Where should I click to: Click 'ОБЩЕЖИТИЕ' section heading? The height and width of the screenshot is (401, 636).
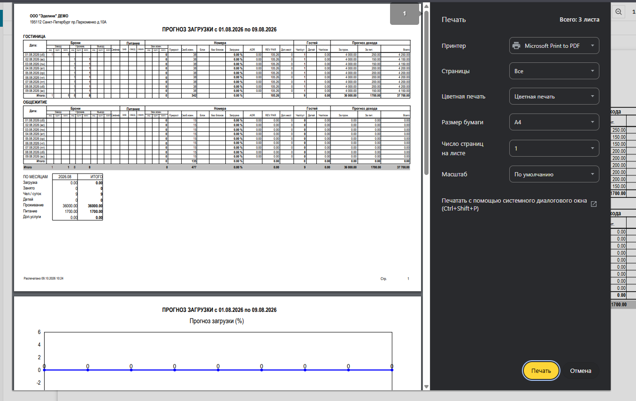35,102
